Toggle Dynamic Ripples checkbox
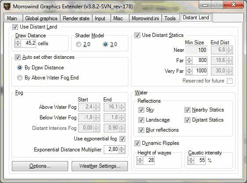 click(137, 143)
